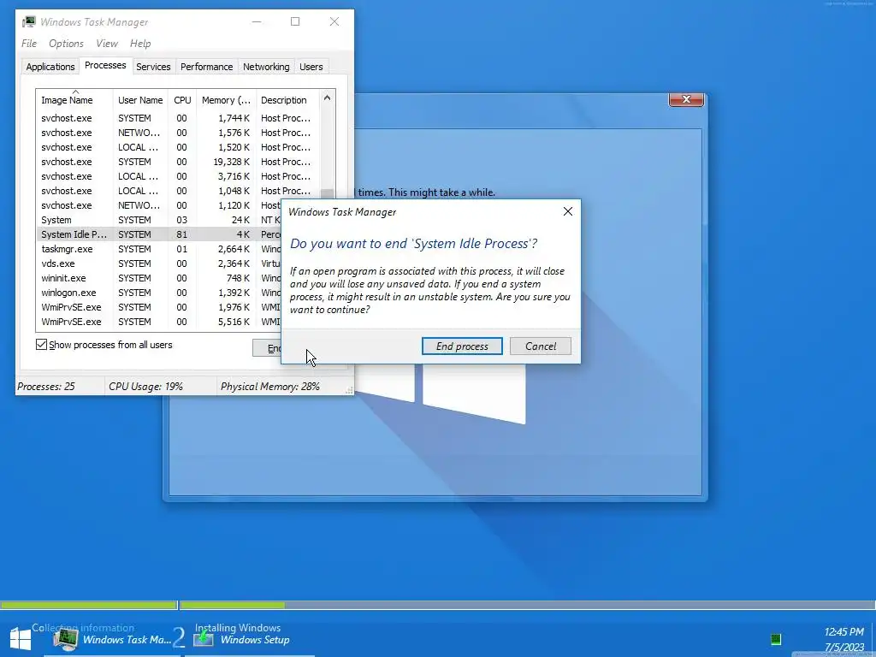The image size is (876, 657).
Task: Switch to the Services tab
Action: click(153, 67)
